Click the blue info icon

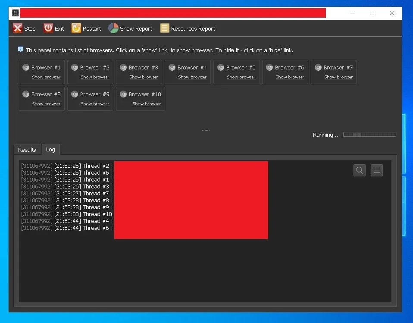click(21, 49)
